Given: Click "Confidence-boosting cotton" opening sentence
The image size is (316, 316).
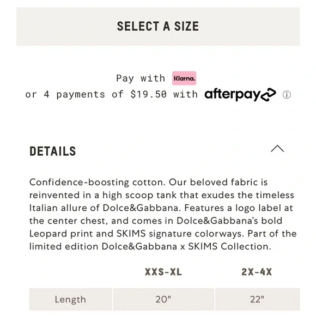Looking at the screenshot, I should click(x=97, y=182).
